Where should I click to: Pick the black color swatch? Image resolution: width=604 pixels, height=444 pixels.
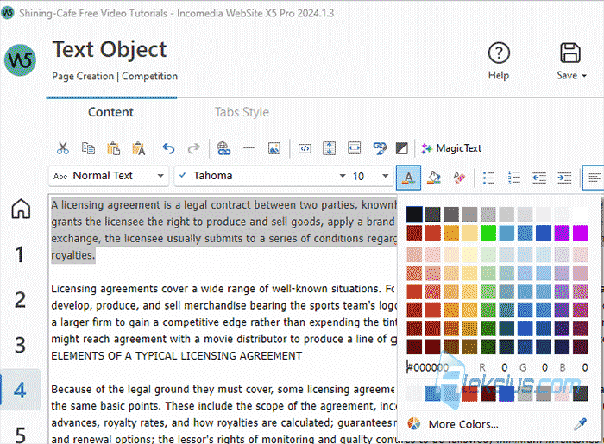pos(414,215)
